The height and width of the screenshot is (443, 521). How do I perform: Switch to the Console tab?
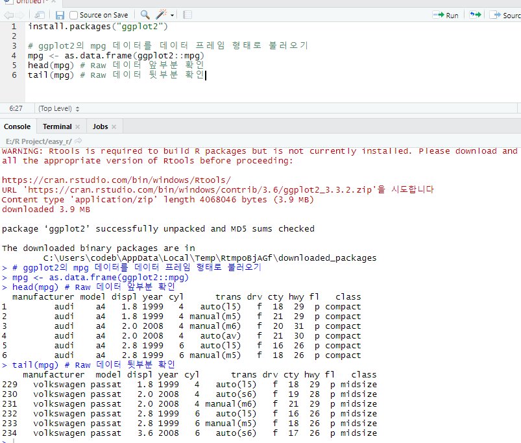18,126
